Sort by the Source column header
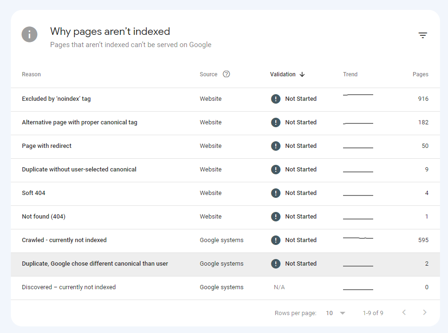448x333 pixels. (208, 74)
